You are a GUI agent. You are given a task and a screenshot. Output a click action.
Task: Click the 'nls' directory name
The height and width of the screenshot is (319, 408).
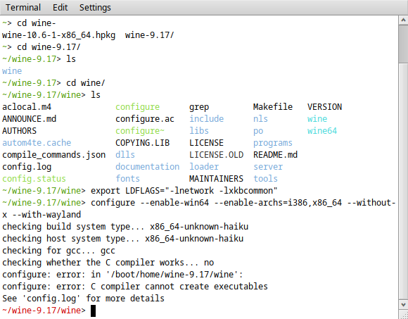coord(260,119)
